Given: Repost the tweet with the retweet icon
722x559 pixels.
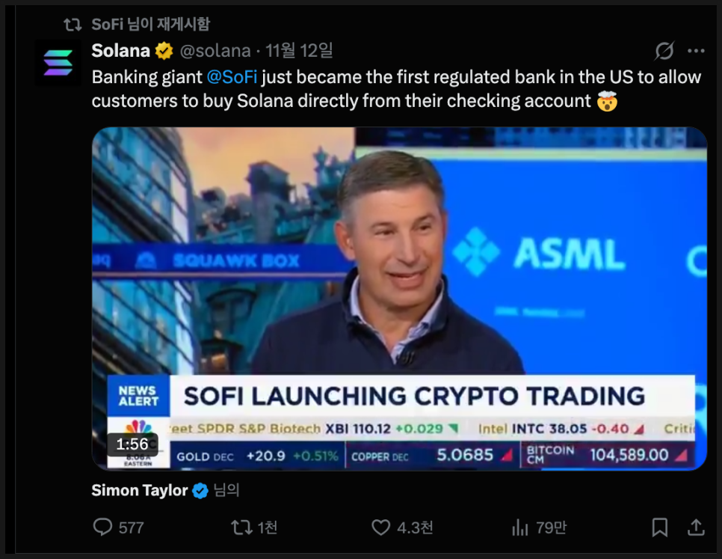Looking at the screenshot, I should 242,528.
